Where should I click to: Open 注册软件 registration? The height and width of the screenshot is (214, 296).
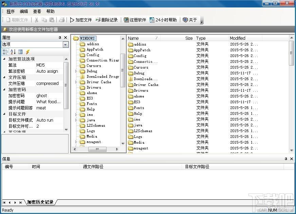click(135, 20)
